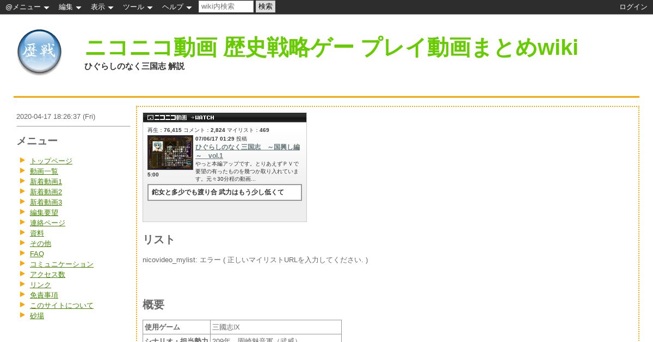Screen dimensions: 653x342
Task: Open the ツール dropdown menu
Action: coord(137,7)
